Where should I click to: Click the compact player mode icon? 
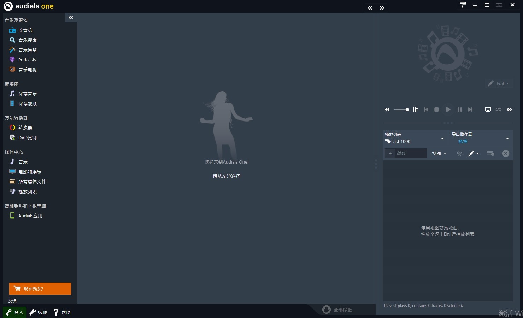[x=499, y=5]
